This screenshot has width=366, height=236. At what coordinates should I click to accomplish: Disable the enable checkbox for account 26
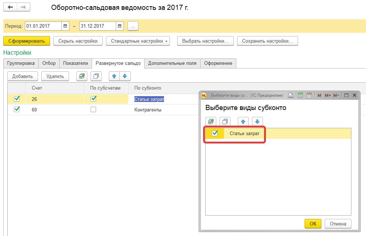click(x=17, y=99)
